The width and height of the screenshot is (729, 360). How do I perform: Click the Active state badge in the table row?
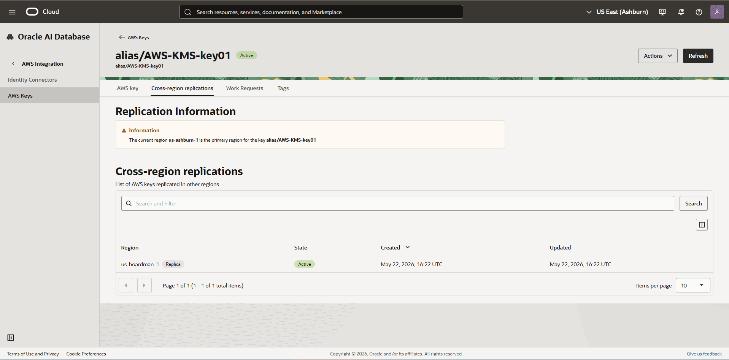click(x=304, y=264)
